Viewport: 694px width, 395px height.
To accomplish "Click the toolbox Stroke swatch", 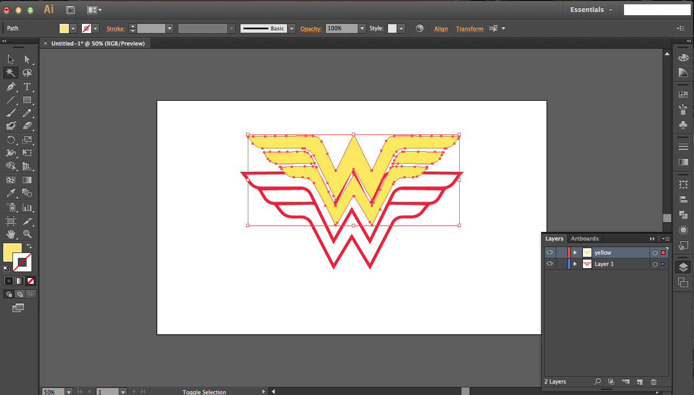I will [22, 263].
